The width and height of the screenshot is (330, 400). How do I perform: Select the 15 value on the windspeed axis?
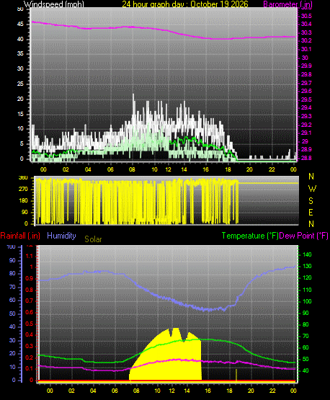pyautogui.click(x=20, y=114)
